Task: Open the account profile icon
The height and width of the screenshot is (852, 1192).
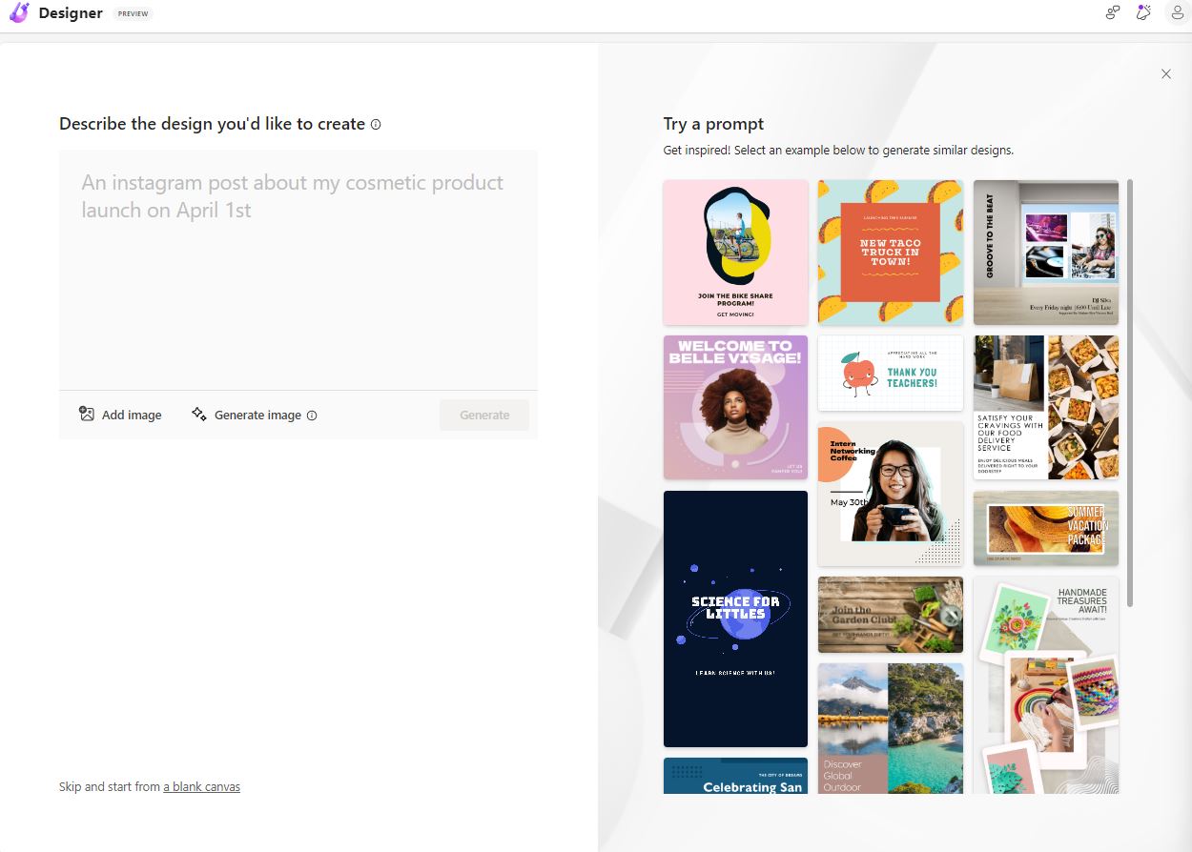Action: [1177, 12]
